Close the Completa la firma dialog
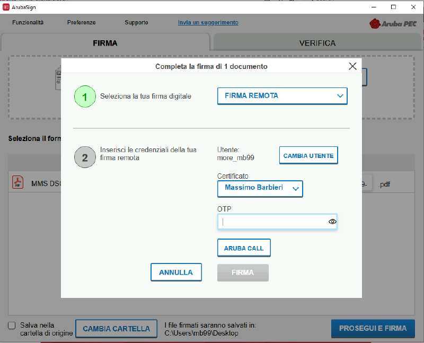 click(x=352, y=66)
